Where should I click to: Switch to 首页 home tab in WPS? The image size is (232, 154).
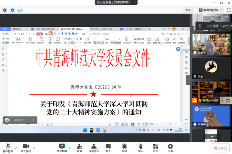click(5, 29)
